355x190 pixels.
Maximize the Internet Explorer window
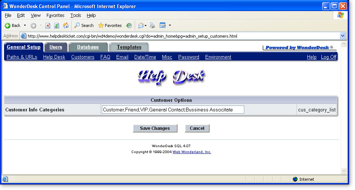tap(334, 6)
